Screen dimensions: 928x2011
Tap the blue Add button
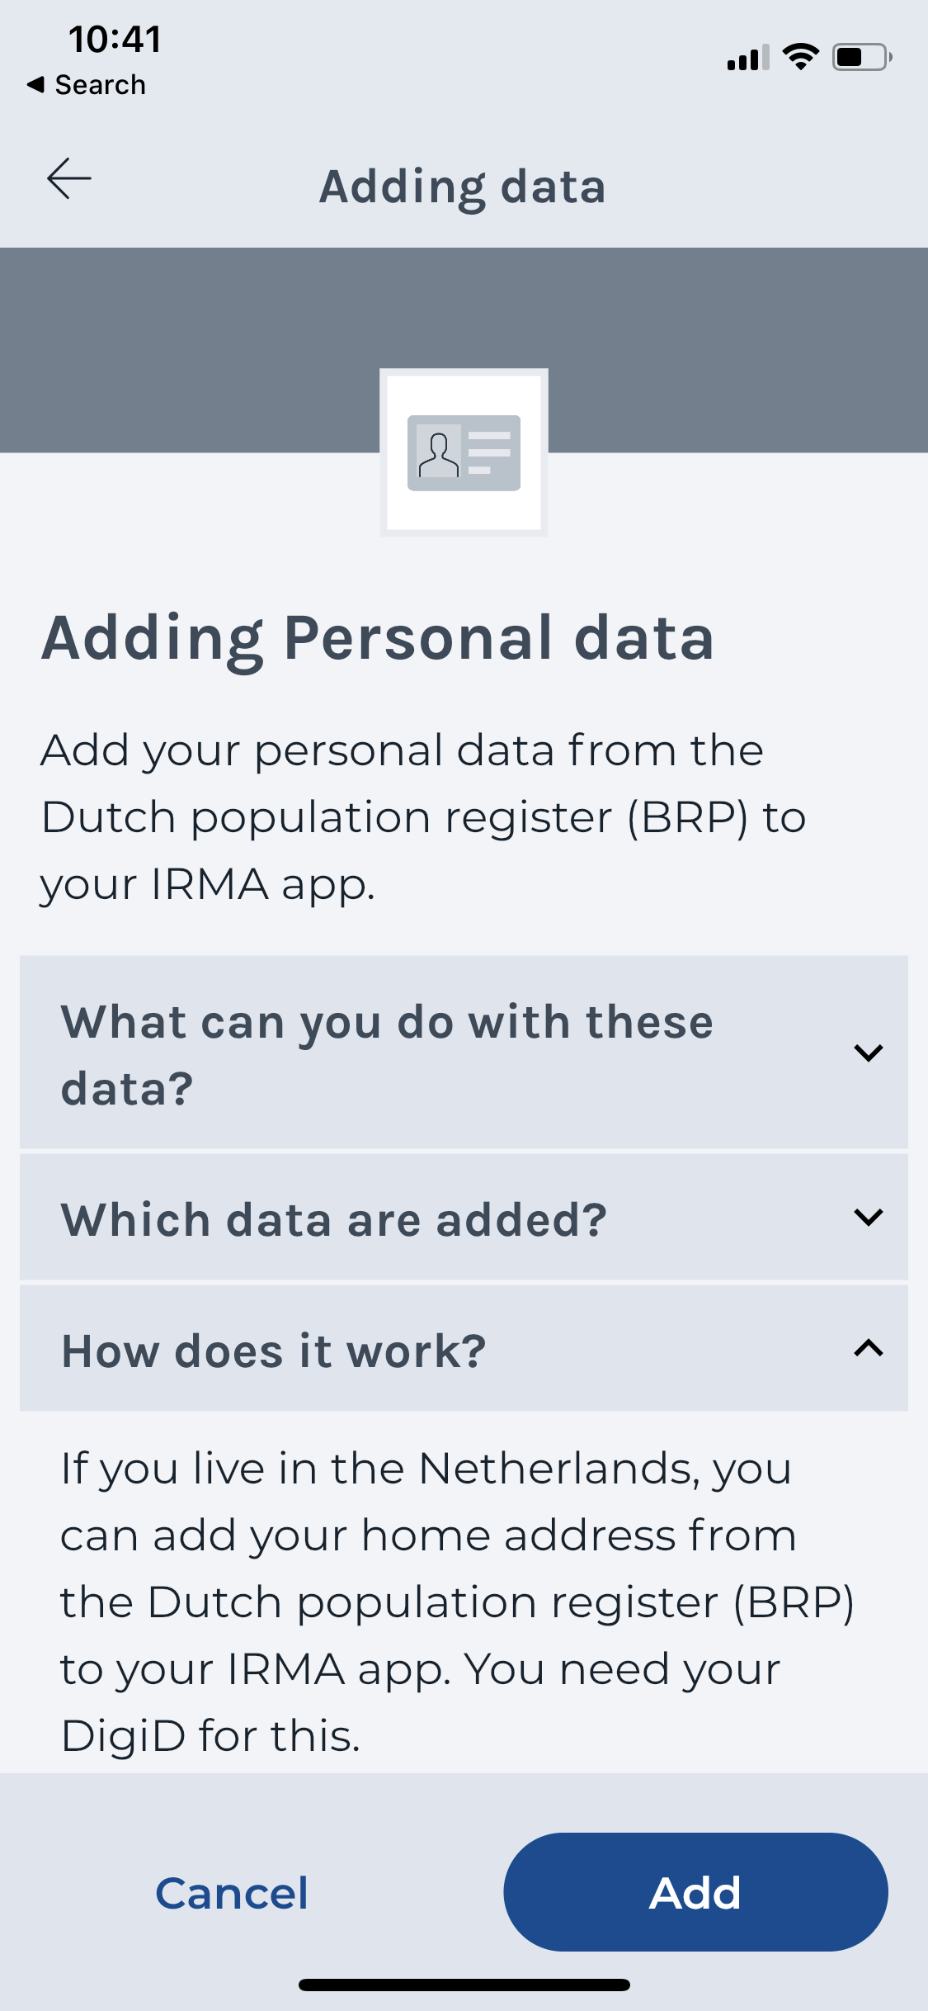(695, 1892)
